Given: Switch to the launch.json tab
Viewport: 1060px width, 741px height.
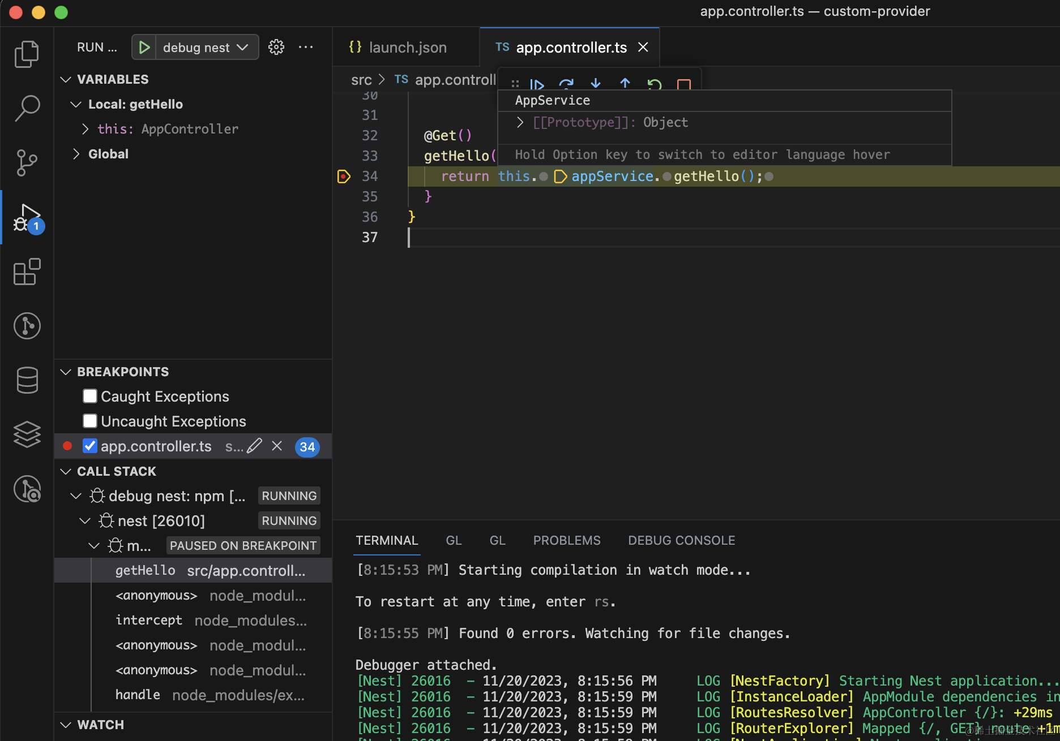Looking at the screenshot, I should coord(407,48).
